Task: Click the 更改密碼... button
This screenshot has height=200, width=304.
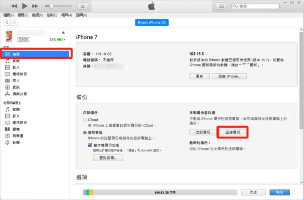Action: click(x=108, y=158)
